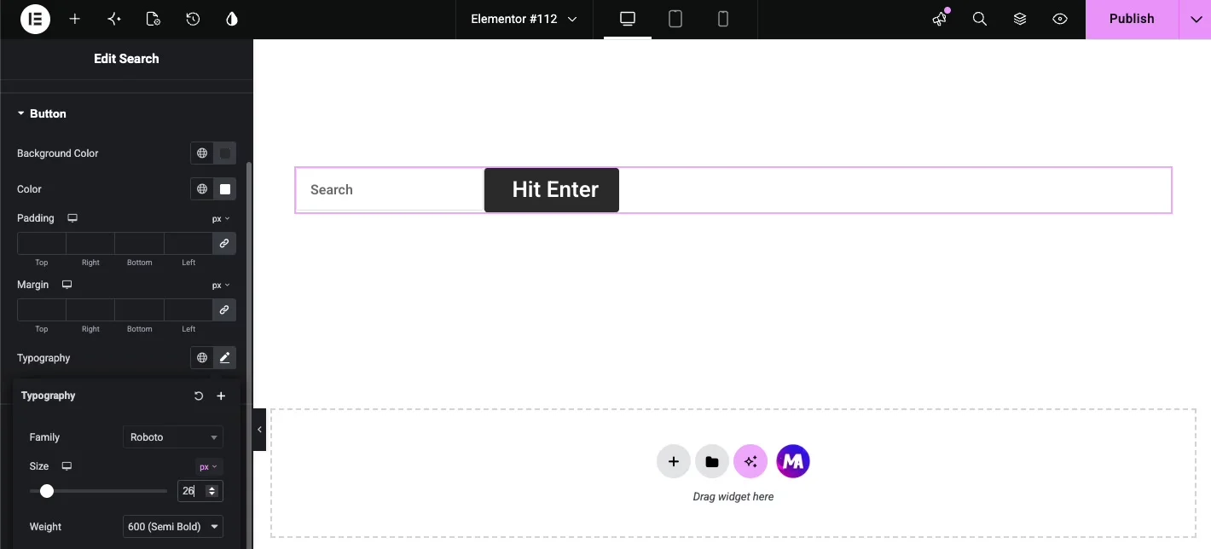Screen dimensions: 1211x549
Task: Open site theme droplet icon
Action: (x=232, y=19)
